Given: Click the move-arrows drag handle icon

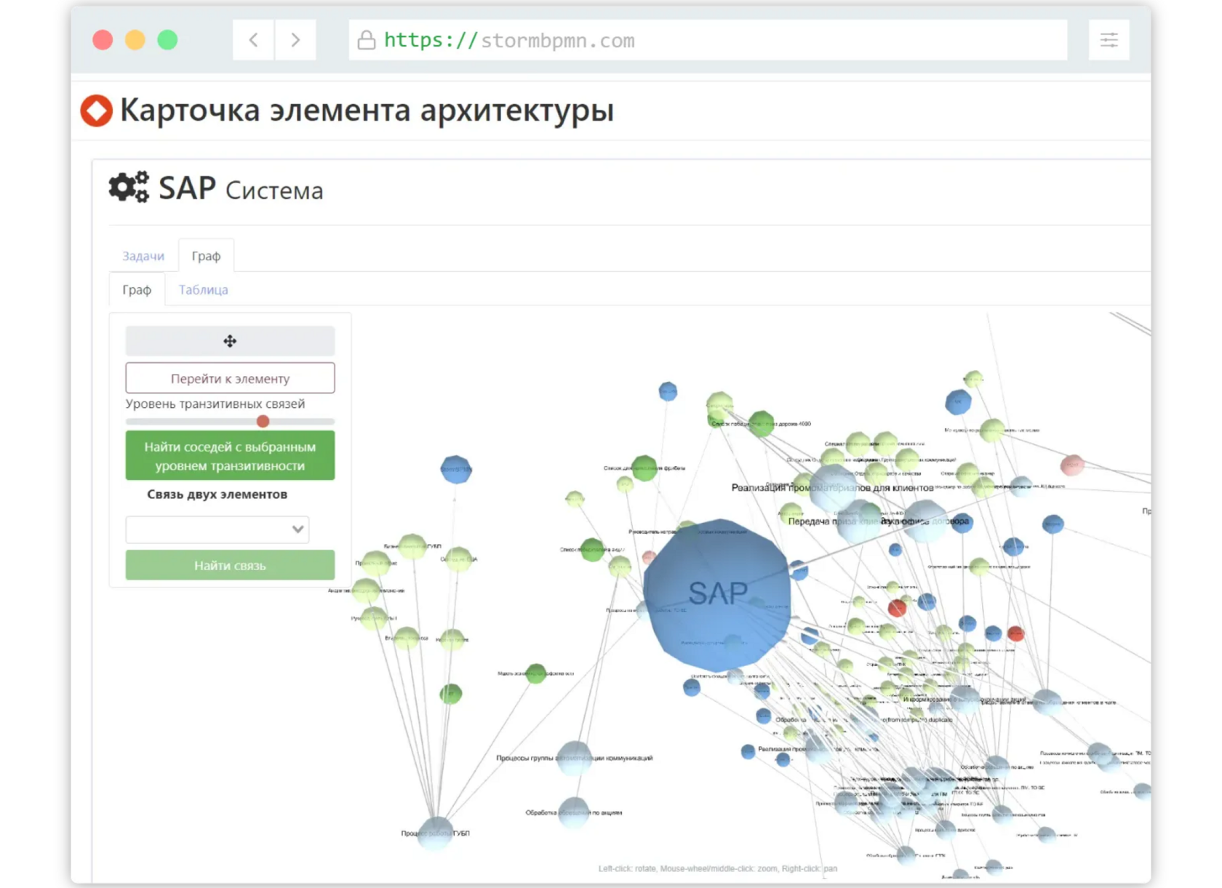Looking at the screenshot, I should (230, 341).
